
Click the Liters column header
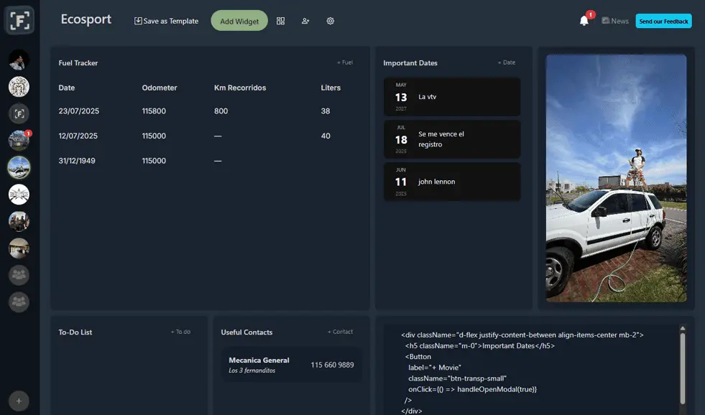point(331,88)
